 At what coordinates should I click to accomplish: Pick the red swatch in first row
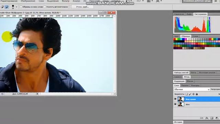pyautogui.click(x=174, y=39)
